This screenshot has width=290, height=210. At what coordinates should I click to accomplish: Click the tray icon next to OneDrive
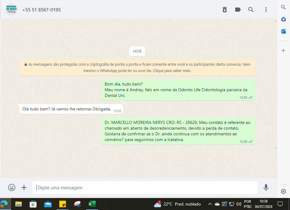[224, 204]
